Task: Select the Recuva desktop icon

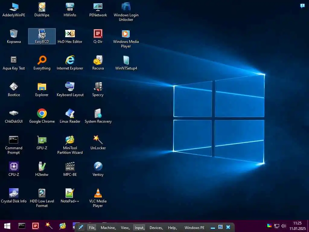Action: click(x=98, y=63)
